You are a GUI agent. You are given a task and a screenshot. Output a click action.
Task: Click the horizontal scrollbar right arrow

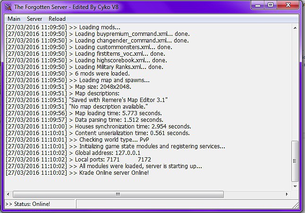pyautogui.click(x=287, y=194)
